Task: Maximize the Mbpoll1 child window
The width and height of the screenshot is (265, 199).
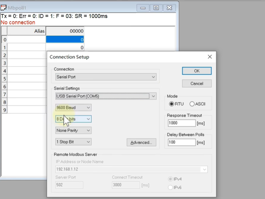Action: (156, 8)
